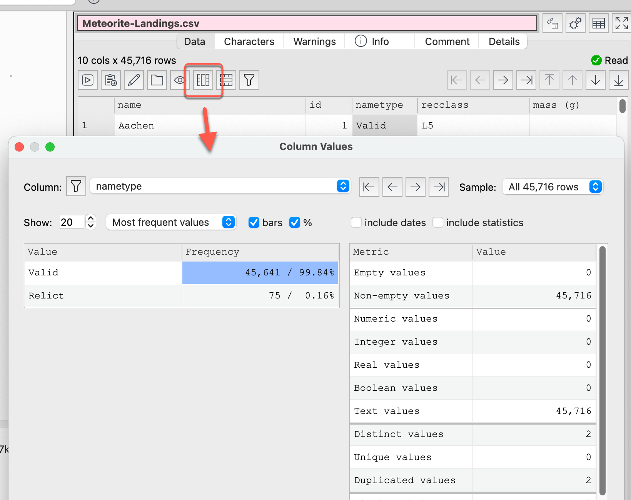The image size is (631, 500).
Task: Enable include dates checkbox
Action: coord(356,222)
